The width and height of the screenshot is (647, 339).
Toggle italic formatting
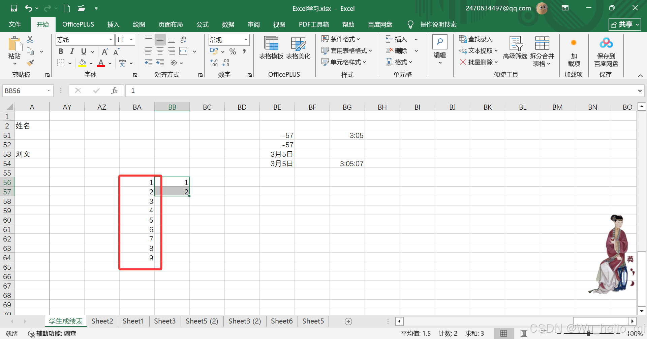coord(72,51)
